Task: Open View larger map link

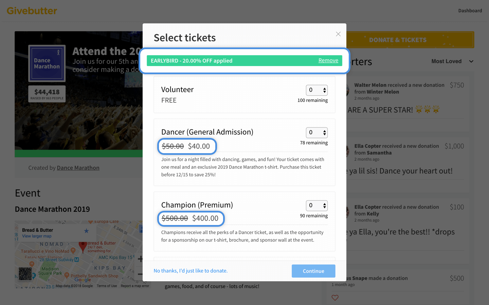Action: coord(37,236)
